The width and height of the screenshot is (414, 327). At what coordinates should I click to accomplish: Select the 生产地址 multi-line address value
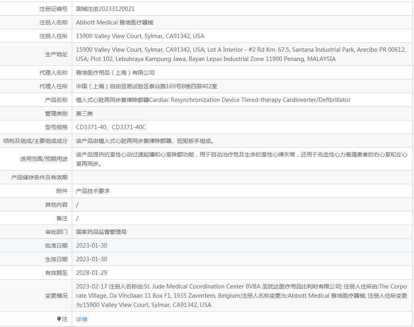(x=241, y=54)
